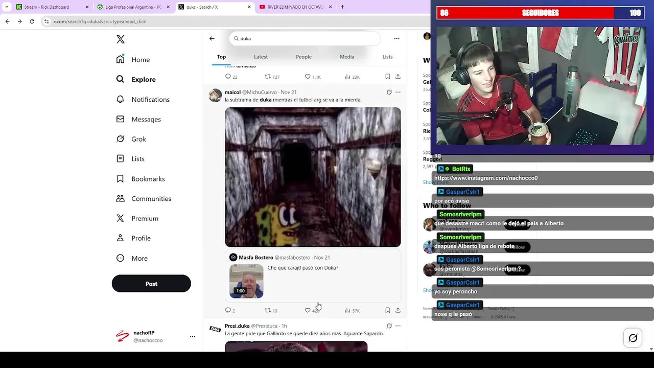Click the Profile person icon

coord(120,238)
